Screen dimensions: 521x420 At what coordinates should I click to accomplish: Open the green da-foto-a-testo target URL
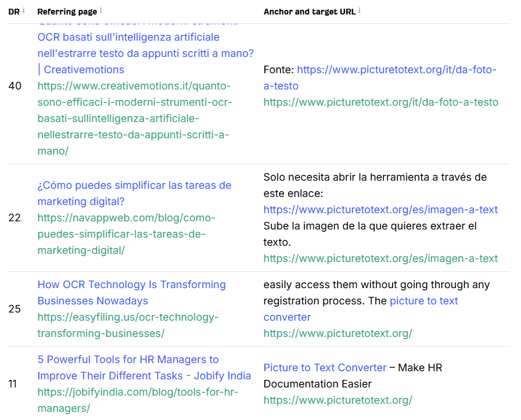coord(381,102)
